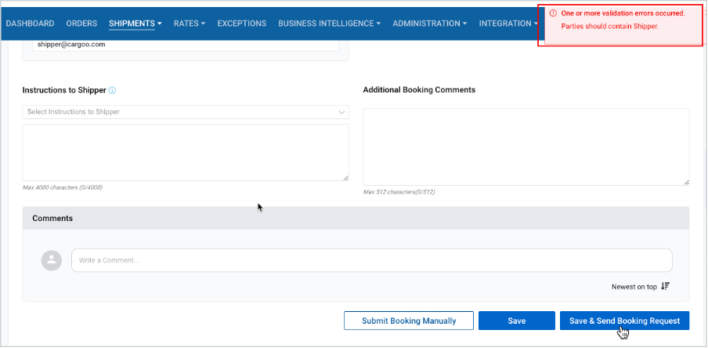708x348 pixels.
Task: Open the Dashboard menu item
Action: click(31, 24)
